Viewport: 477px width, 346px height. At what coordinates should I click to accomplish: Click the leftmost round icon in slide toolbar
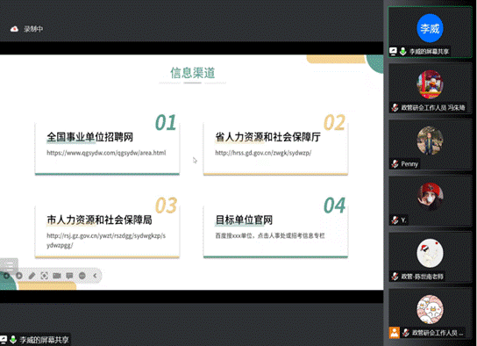point(6,276)
